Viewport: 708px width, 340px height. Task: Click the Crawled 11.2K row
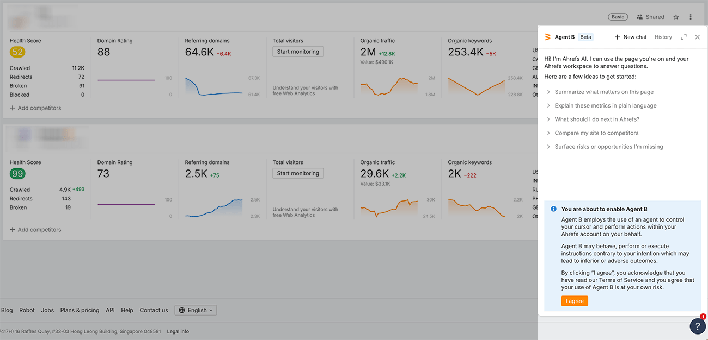click(x=47, y=68)
